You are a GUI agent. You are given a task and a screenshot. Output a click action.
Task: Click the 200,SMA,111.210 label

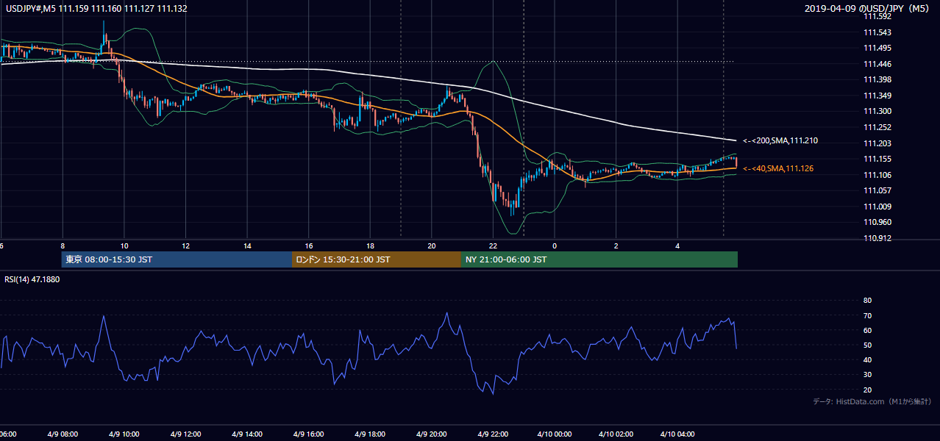(x=780, y=140)
